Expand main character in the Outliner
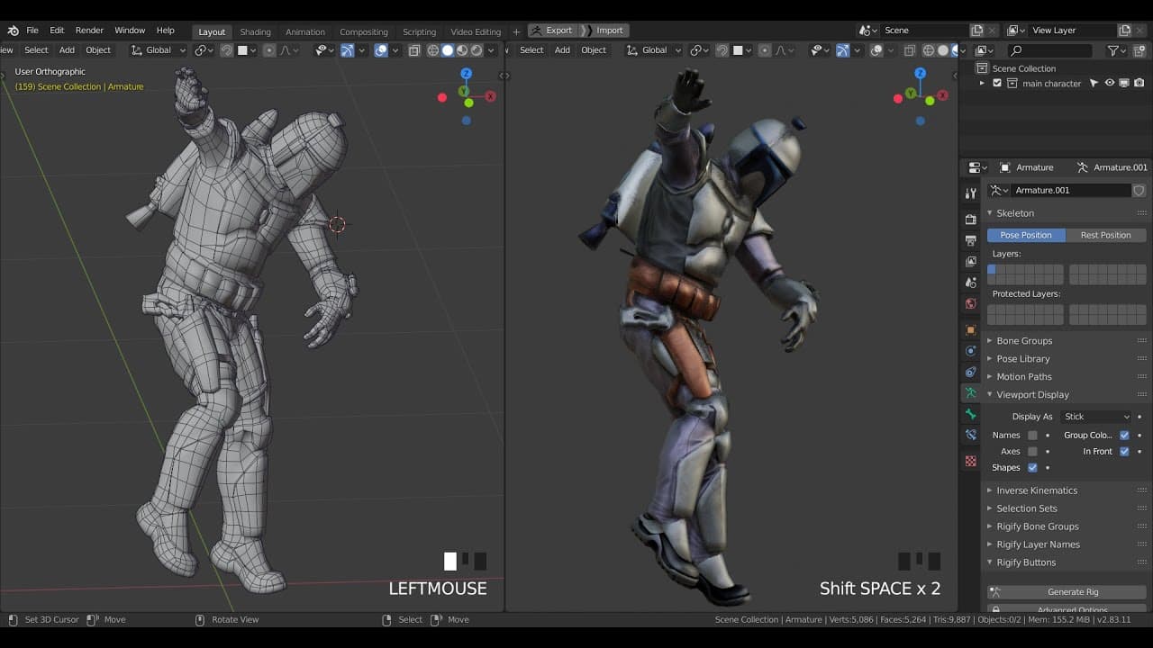Screen dimensions: 1153x648 (981, 83)
